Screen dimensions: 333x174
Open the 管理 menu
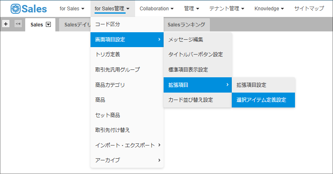[192, 9]
